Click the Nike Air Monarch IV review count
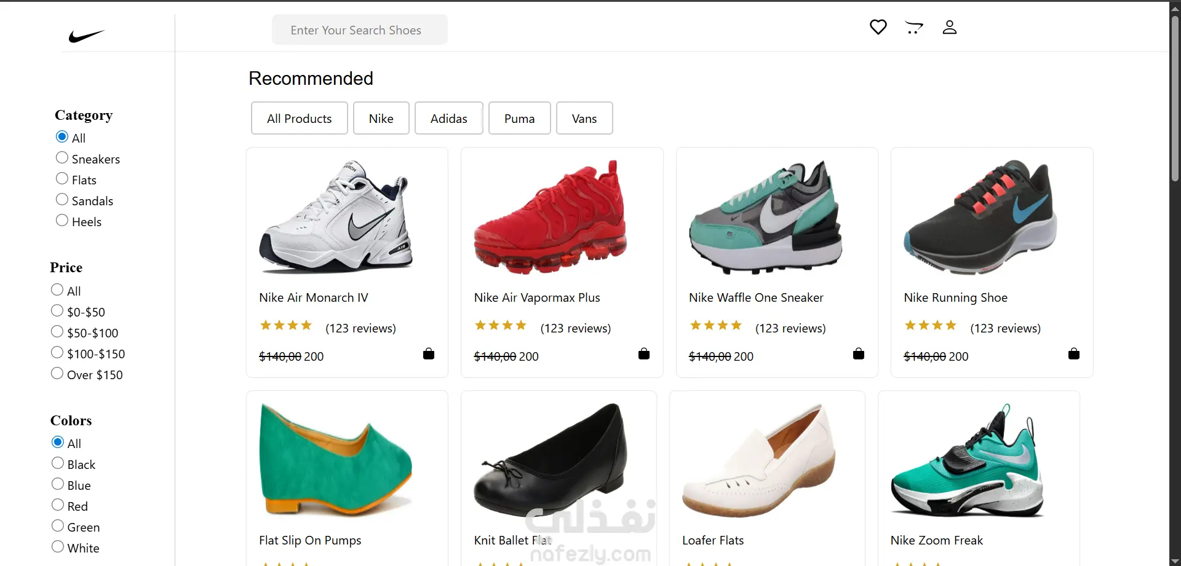 tap(360, 328)
